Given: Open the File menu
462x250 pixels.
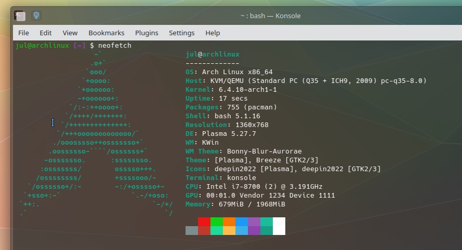Looking at the screenshot, I should point(23,33).
